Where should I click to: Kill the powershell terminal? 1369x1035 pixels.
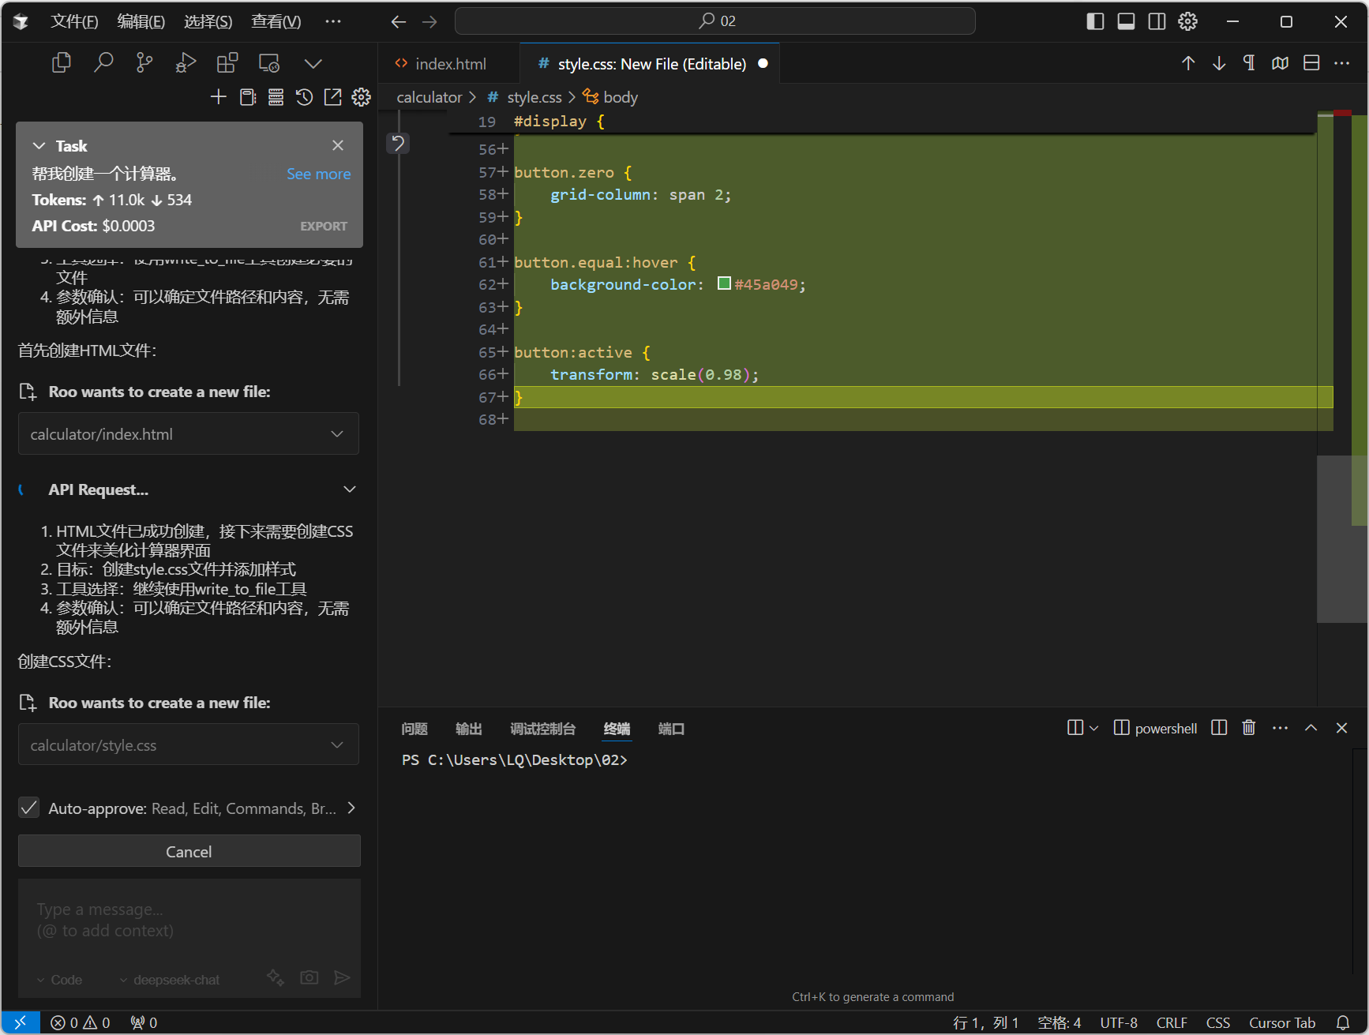(1248, 728)
